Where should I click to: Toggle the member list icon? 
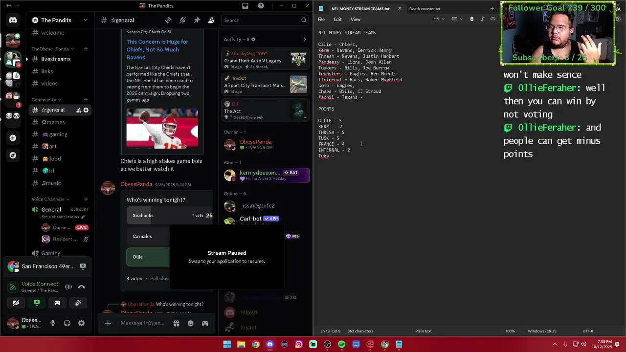click(x=211, y=20)
